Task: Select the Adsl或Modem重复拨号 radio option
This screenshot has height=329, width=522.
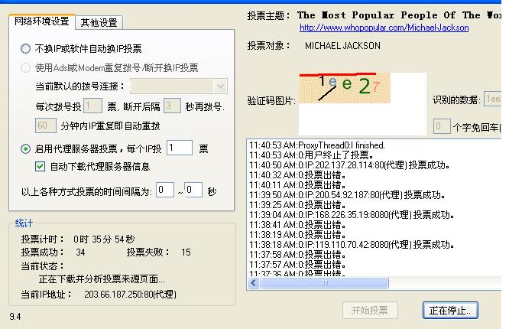Action: [26, 68]
